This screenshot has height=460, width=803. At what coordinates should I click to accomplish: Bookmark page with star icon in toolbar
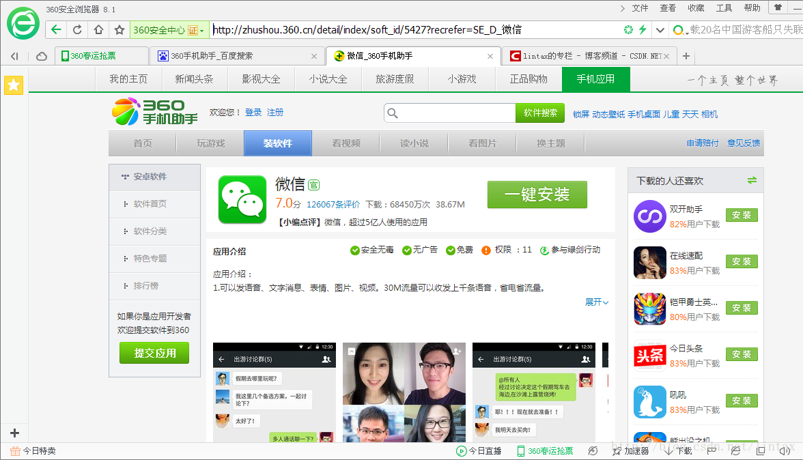[x=119, y=29]
